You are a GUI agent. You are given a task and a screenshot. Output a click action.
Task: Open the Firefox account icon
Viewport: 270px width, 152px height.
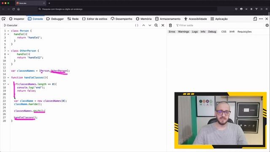241,9
